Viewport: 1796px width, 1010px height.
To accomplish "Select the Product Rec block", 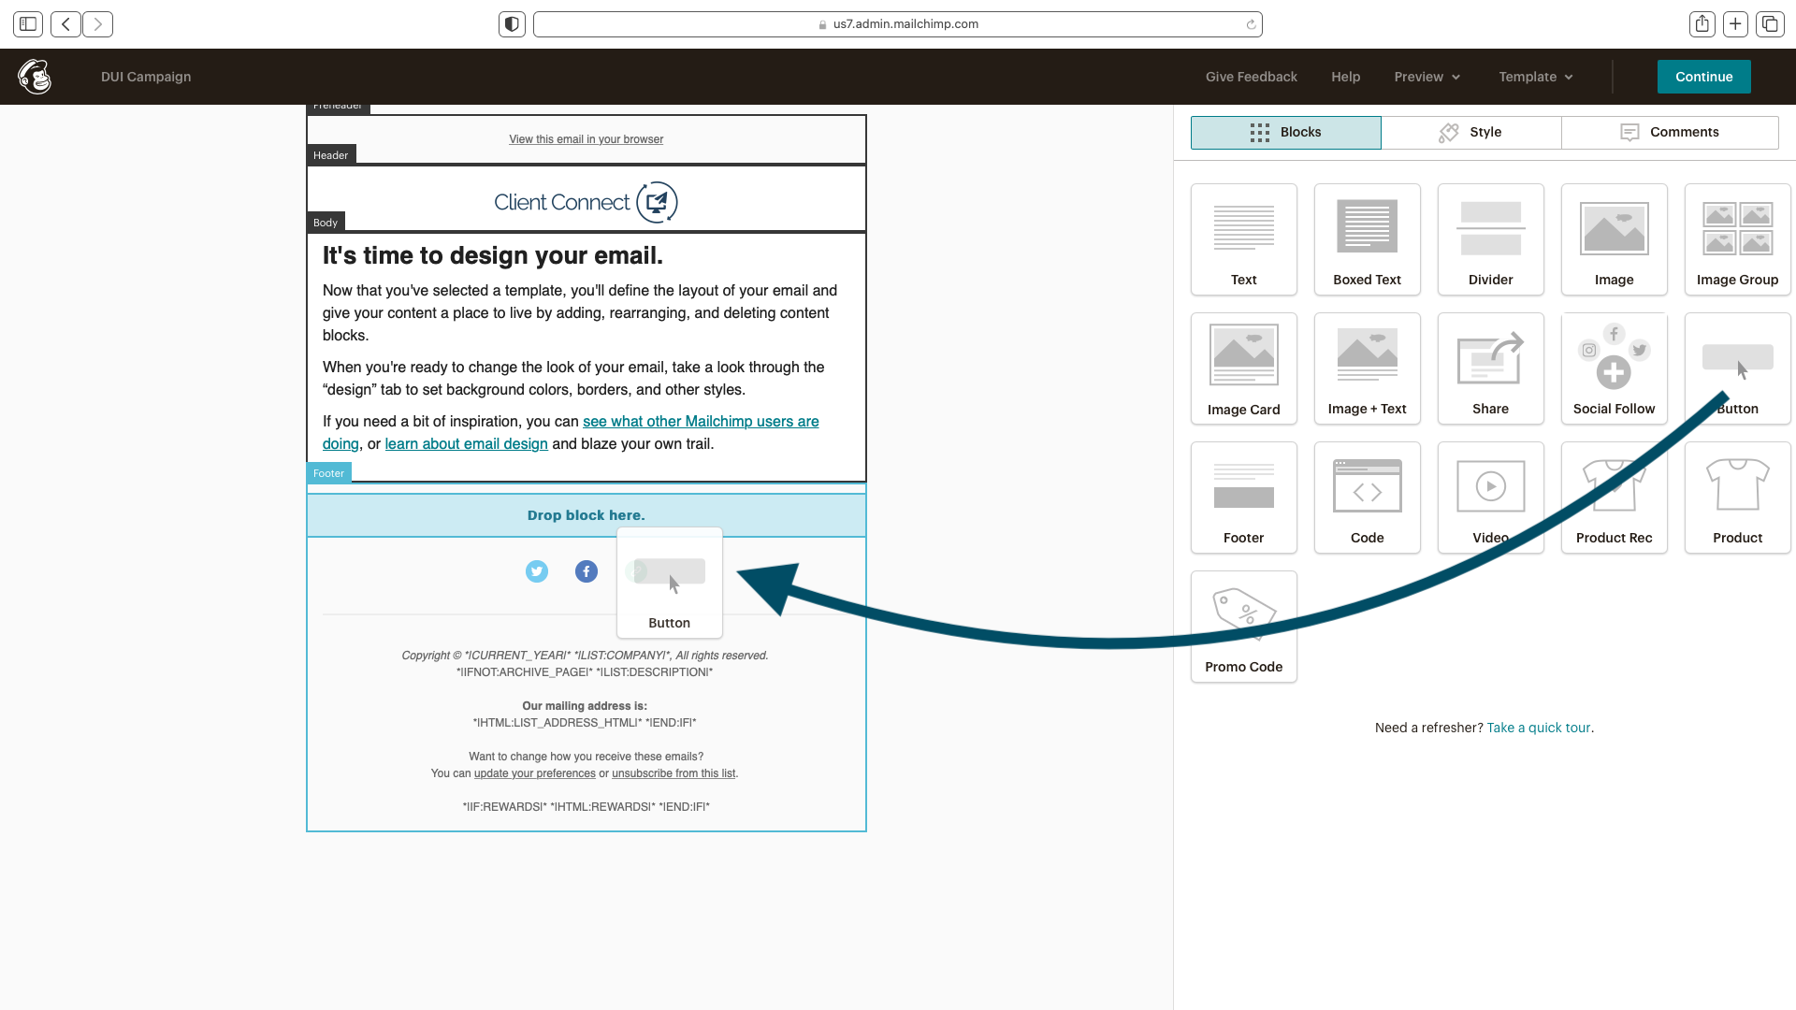I will [1614, 498].
